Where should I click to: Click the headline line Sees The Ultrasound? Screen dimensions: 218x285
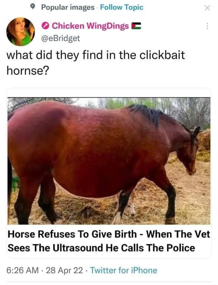[101, 248]
